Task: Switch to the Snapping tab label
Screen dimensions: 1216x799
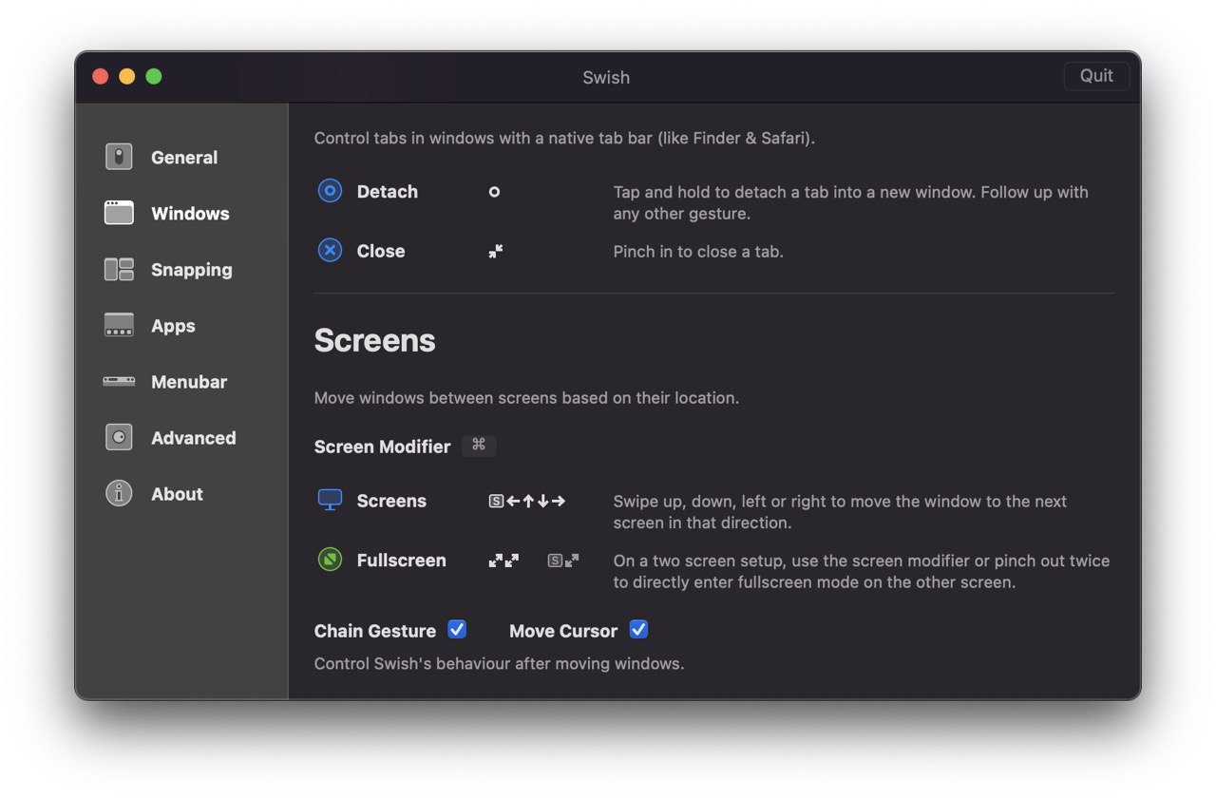Action: coord(192,270)
